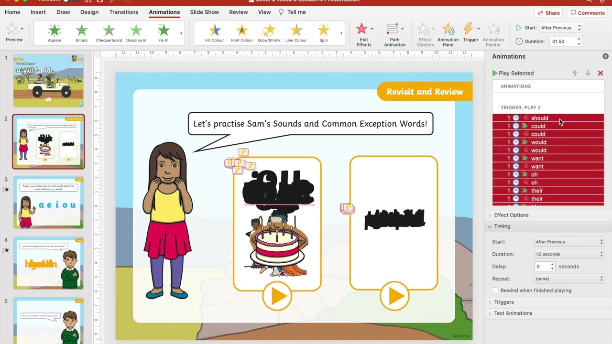The width and height of the screenshot is (612, 344).
Task: Open Effect Options in the ribbon
Action: click(x=425, y=35)
